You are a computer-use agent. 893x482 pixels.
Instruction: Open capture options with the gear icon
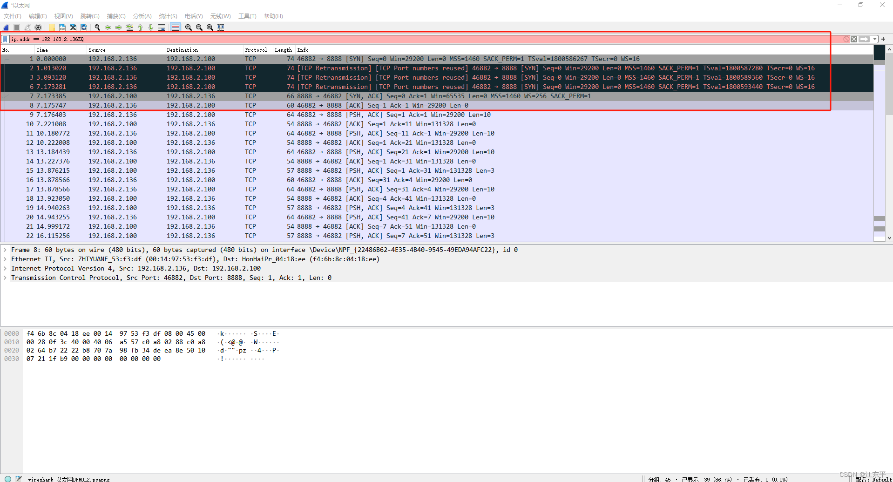coord(38,27)
